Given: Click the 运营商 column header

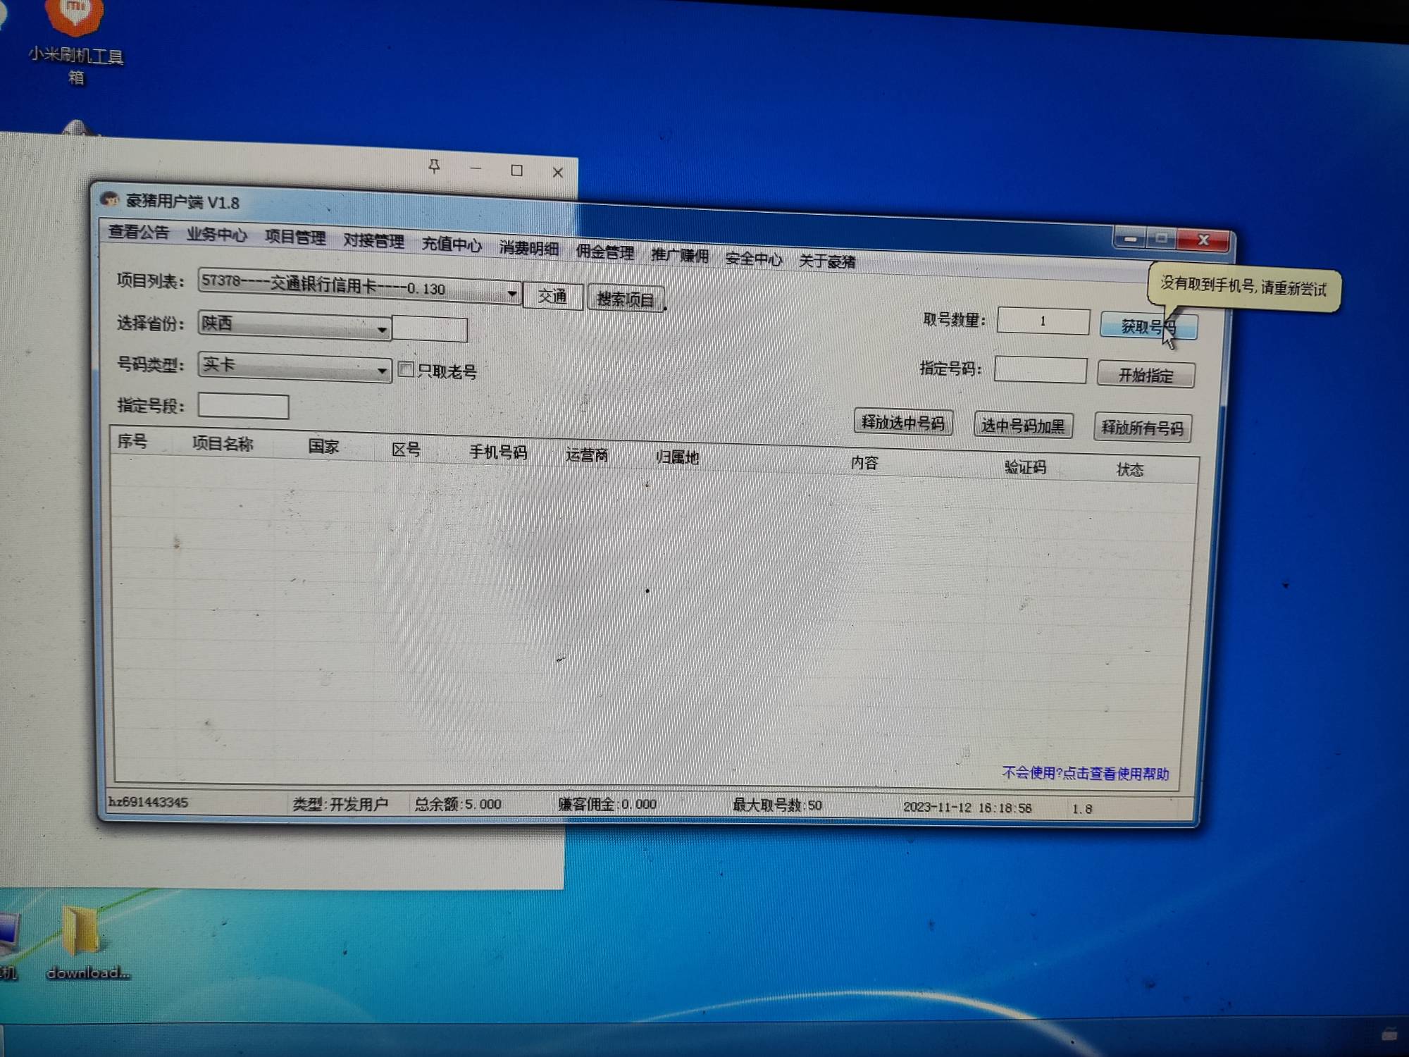Looking at the screenshot, I should (587, 455).
